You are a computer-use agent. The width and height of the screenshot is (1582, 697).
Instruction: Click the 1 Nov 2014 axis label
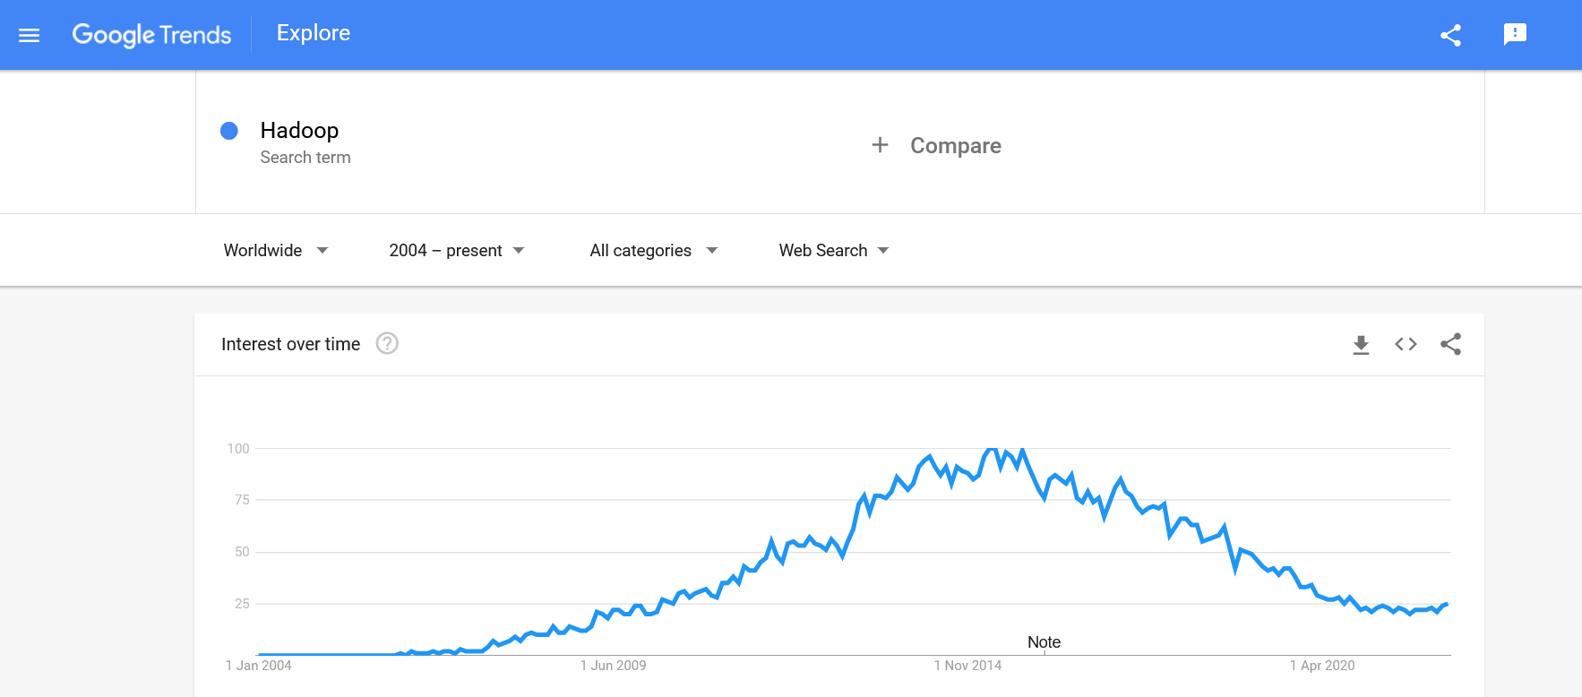(x=968, y=666)
